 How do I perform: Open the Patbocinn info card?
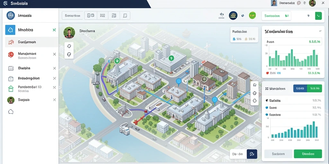[244, 35]
